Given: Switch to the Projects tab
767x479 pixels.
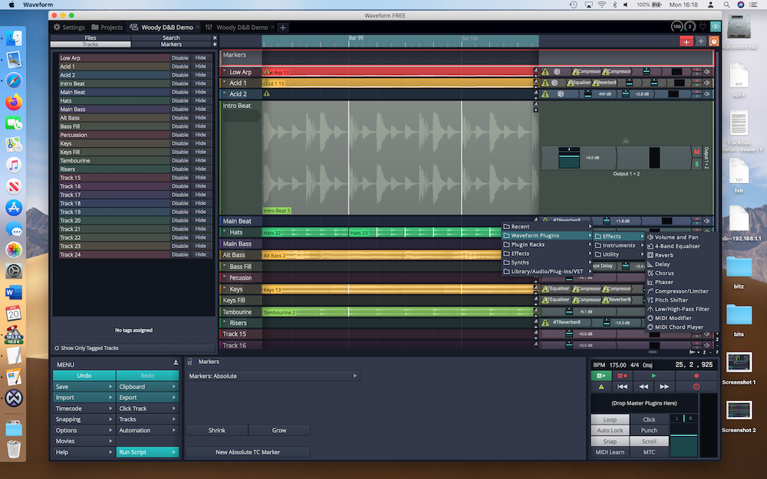Looking at the screenshot, I should pos(107,28).
